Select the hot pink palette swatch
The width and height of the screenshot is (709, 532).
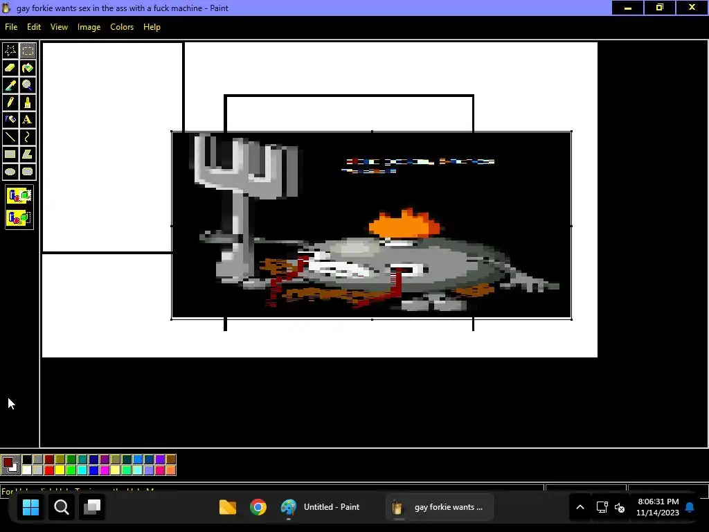(160, 470)
